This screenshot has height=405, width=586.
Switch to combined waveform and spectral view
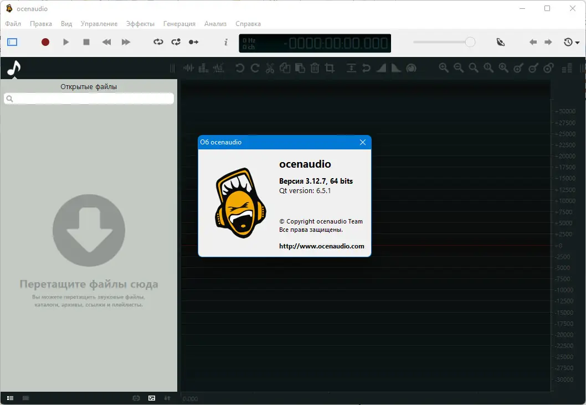pos(218,68)
